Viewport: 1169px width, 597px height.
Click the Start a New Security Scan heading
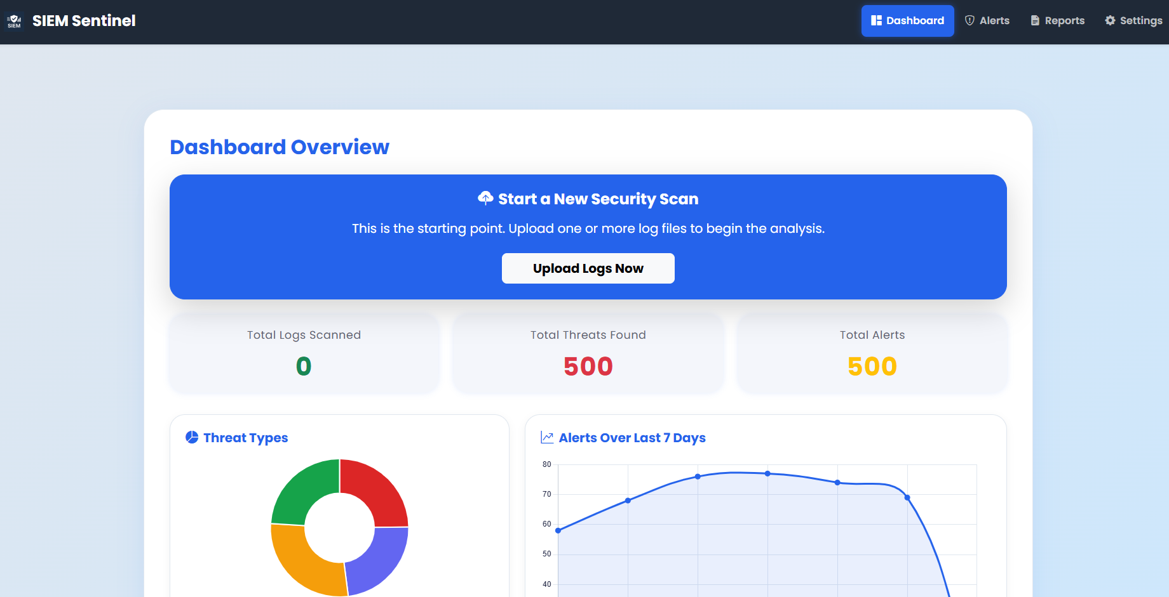598,199
